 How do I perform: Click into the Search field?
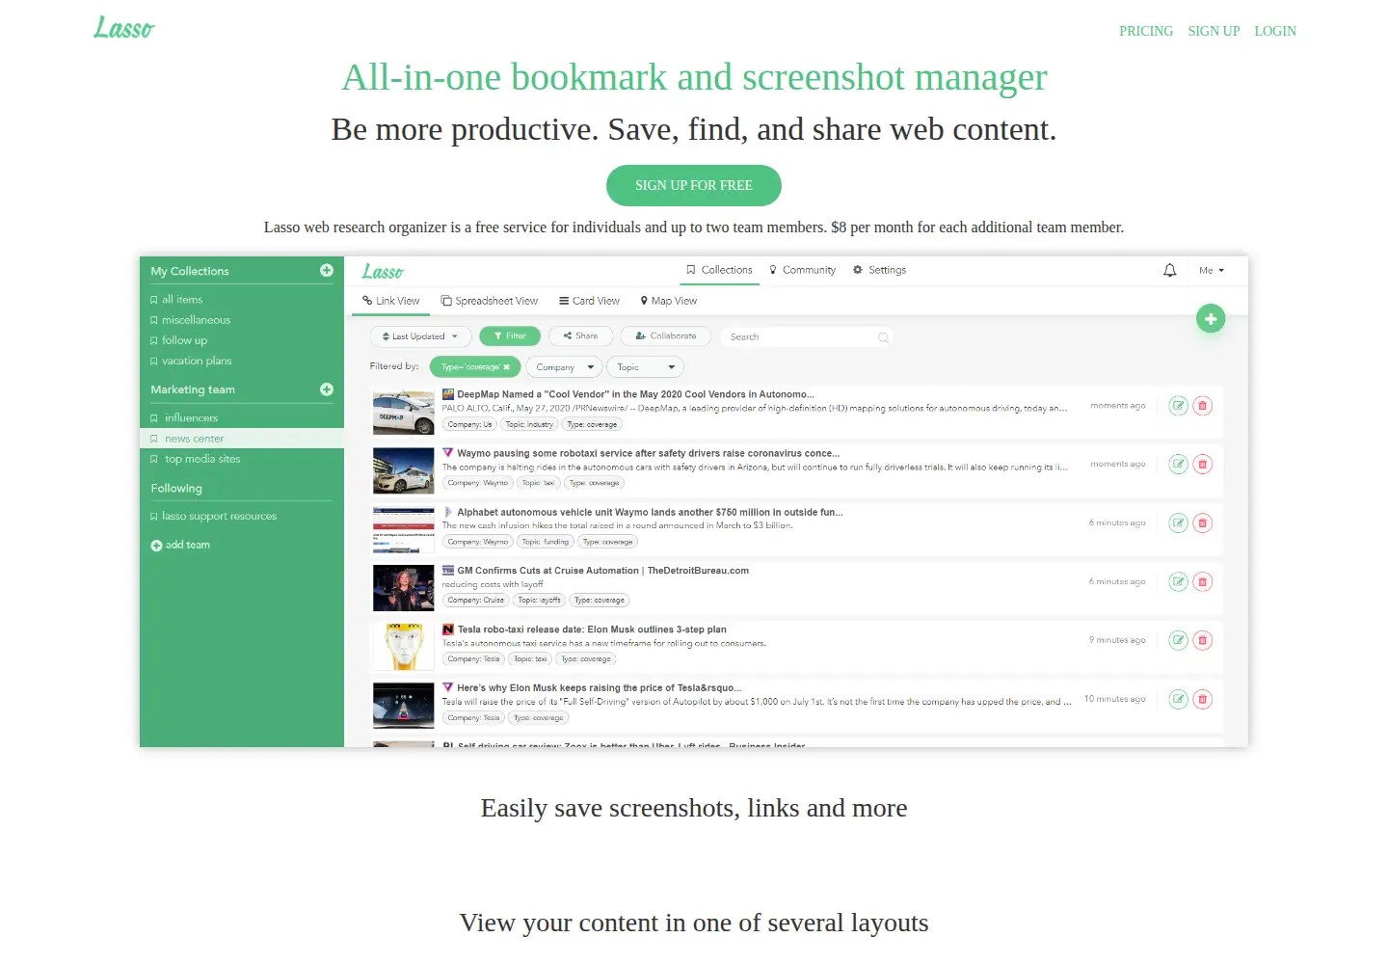(806, 337)
